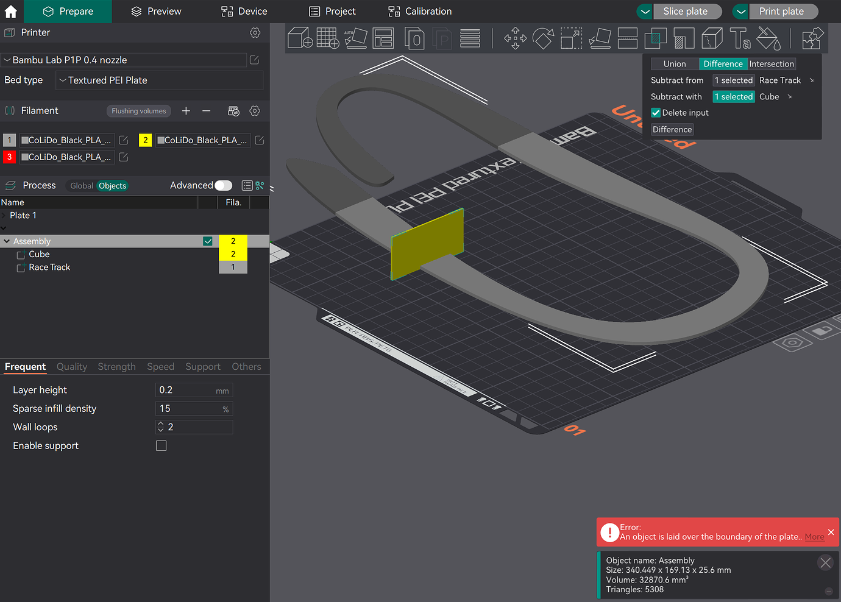Toggle the Delete input checkbox
This screenshot has height=602, width=841.
click(656, 113)
